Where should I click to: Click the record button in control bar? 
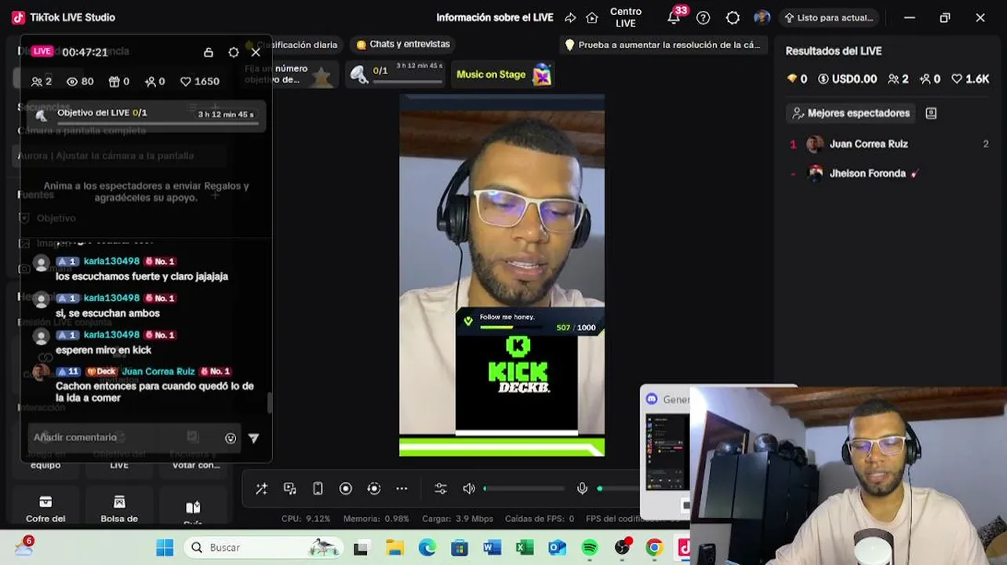click(x=346, y=489)
